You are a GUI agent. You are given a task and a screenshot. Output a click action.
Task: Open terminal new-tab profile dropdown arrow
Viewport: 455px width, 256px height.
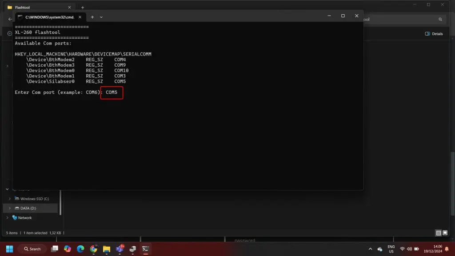[101, 17]
